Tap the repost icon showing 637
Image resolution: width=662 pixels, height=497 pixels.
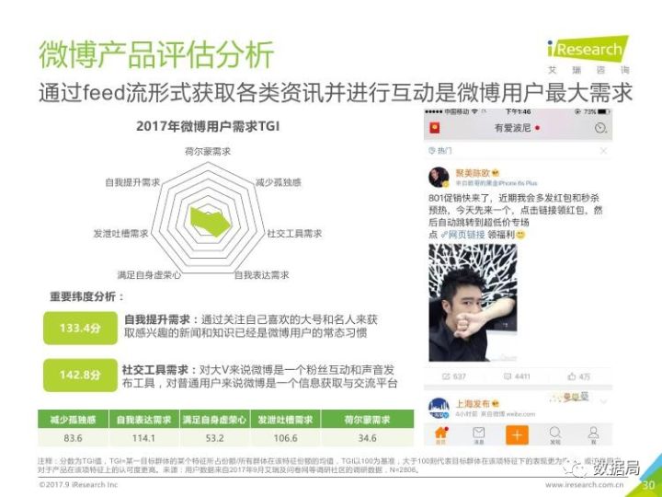(446, 376)
